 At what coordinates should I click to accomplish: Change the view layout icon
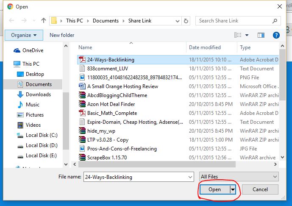pyautogui.click(x=238, y=35)
